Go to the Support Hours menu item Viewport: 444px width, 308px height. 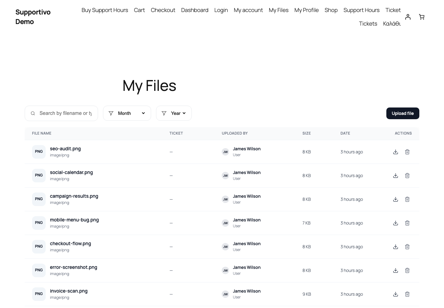click(x=361, y=10)
